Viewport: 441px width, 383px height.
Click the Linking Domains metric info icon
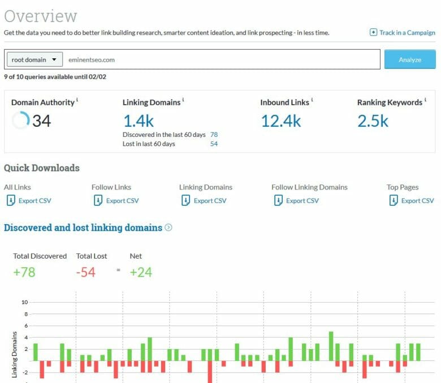183,101
